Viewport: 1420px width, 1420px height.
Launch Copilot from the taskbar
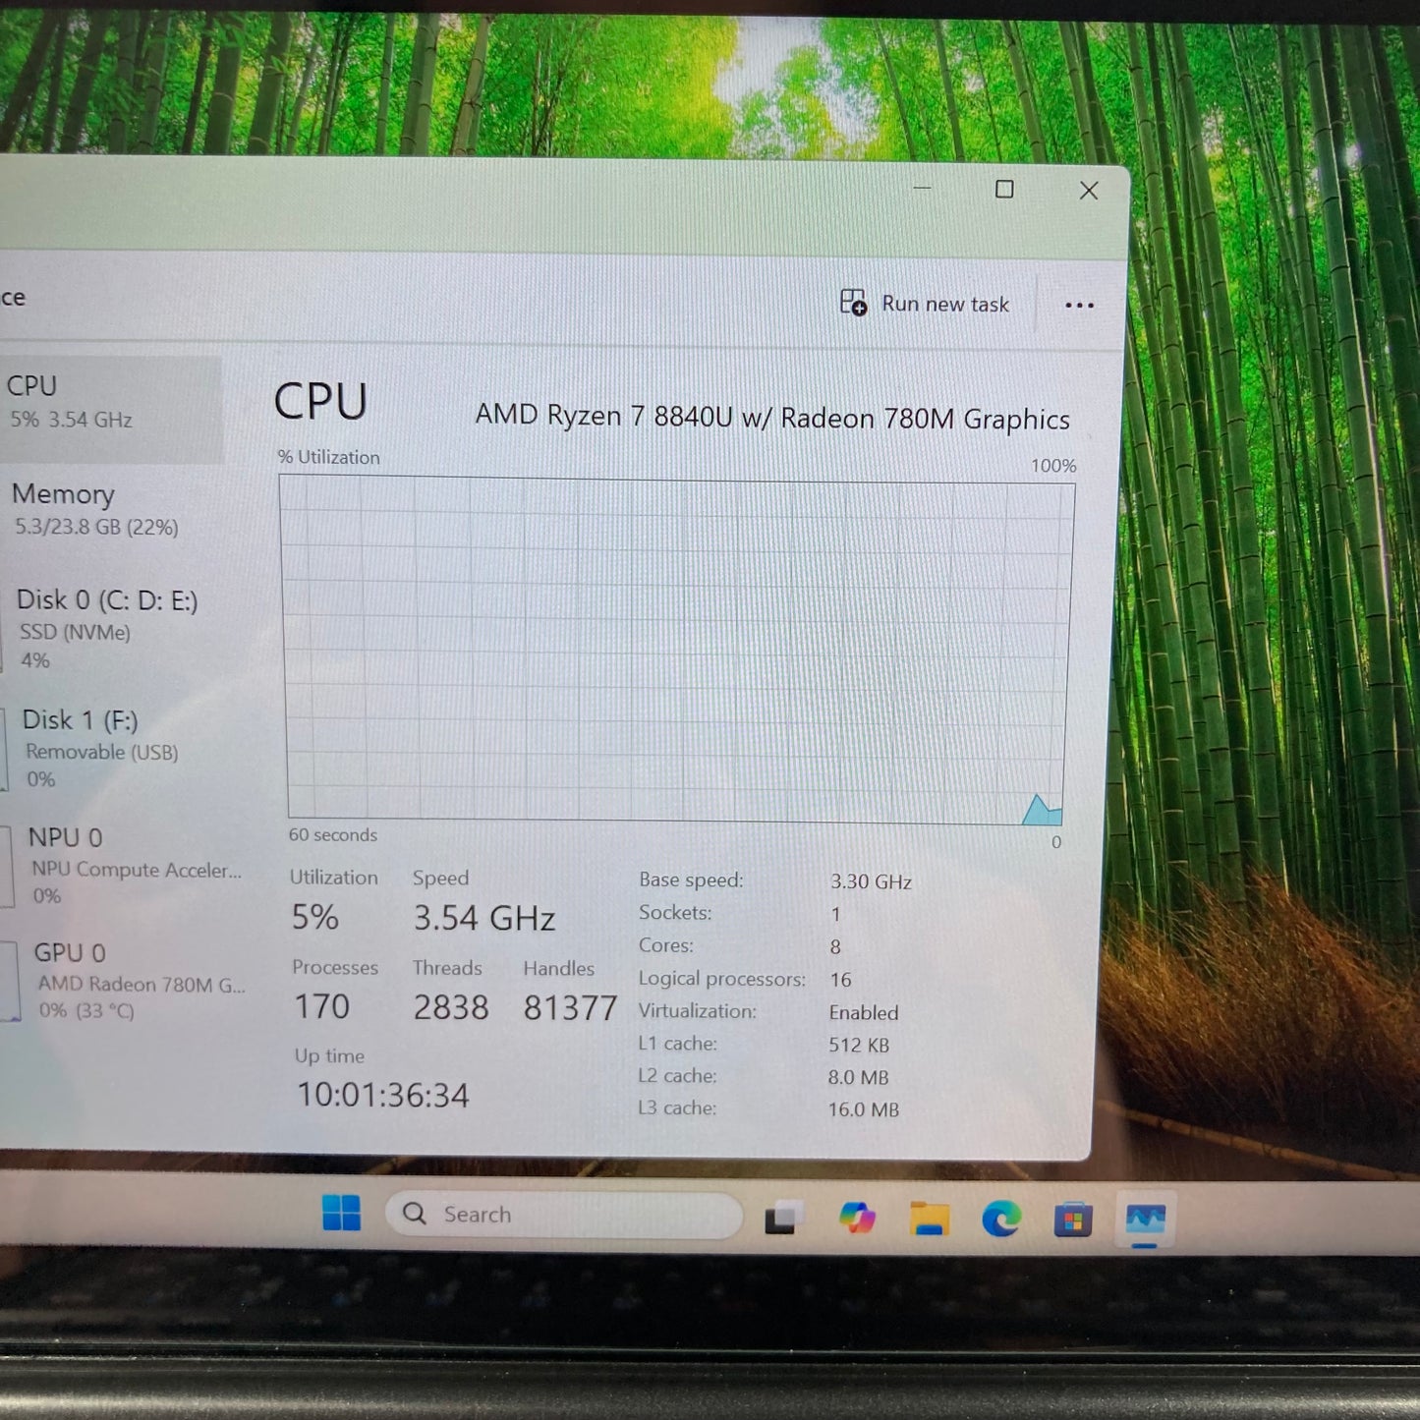pos(857,1219)
